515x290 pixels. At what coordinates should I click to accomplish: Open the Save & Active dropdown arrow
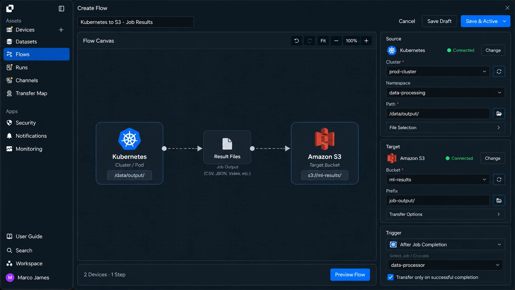(505, 21)
